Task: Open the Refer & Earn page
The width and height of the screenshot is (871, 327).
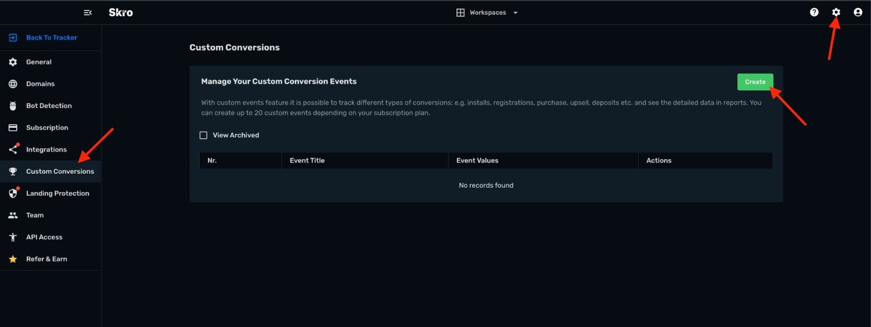Action: pos(51,259)
